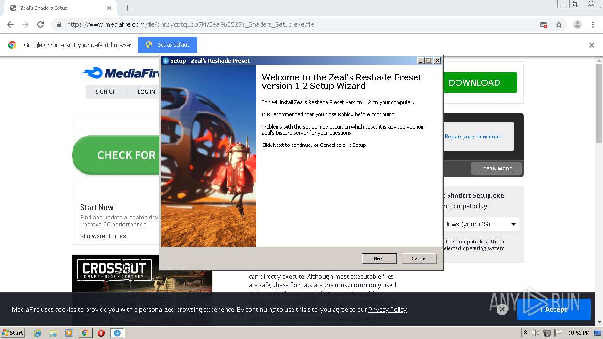Open the volume speaker tray icon

[536, 333]
